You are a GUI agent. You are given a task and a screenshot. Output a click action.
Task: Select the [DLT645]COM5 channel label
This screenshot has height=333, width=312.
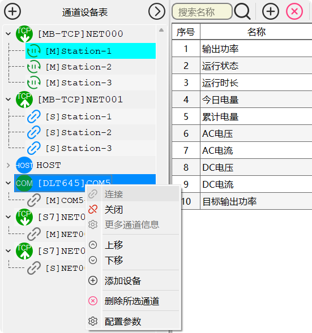click(x=74, y=183)
